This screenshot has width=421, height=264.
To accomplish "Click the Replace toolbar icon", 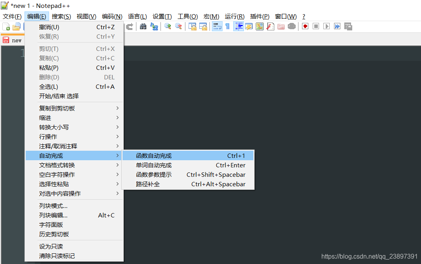I will 154,26.
